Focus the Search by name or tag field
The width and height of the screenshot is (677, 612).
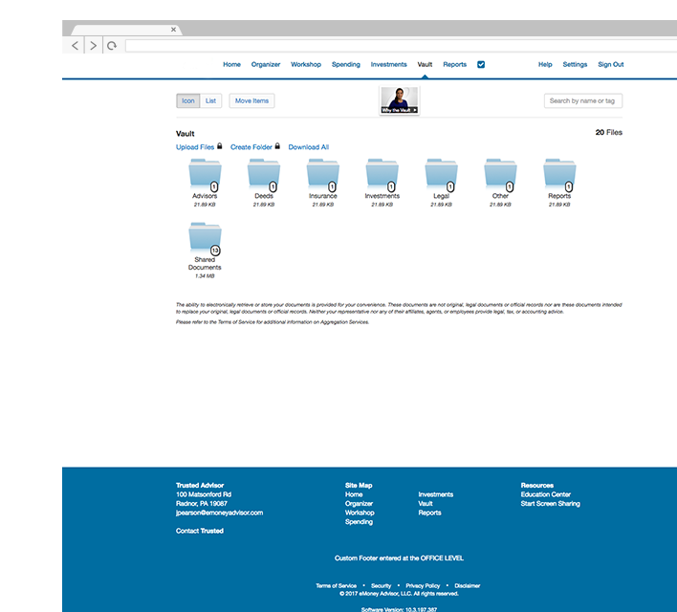point(583,100)
